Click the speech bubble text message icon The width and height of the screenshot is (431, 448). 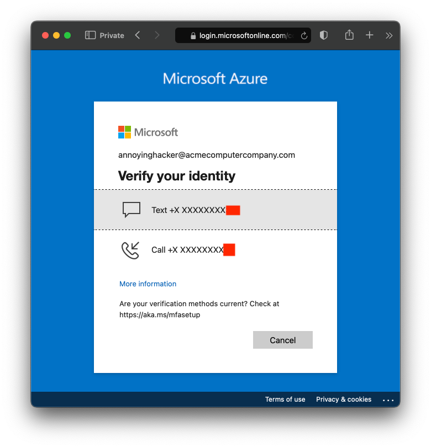coord(132,210)
